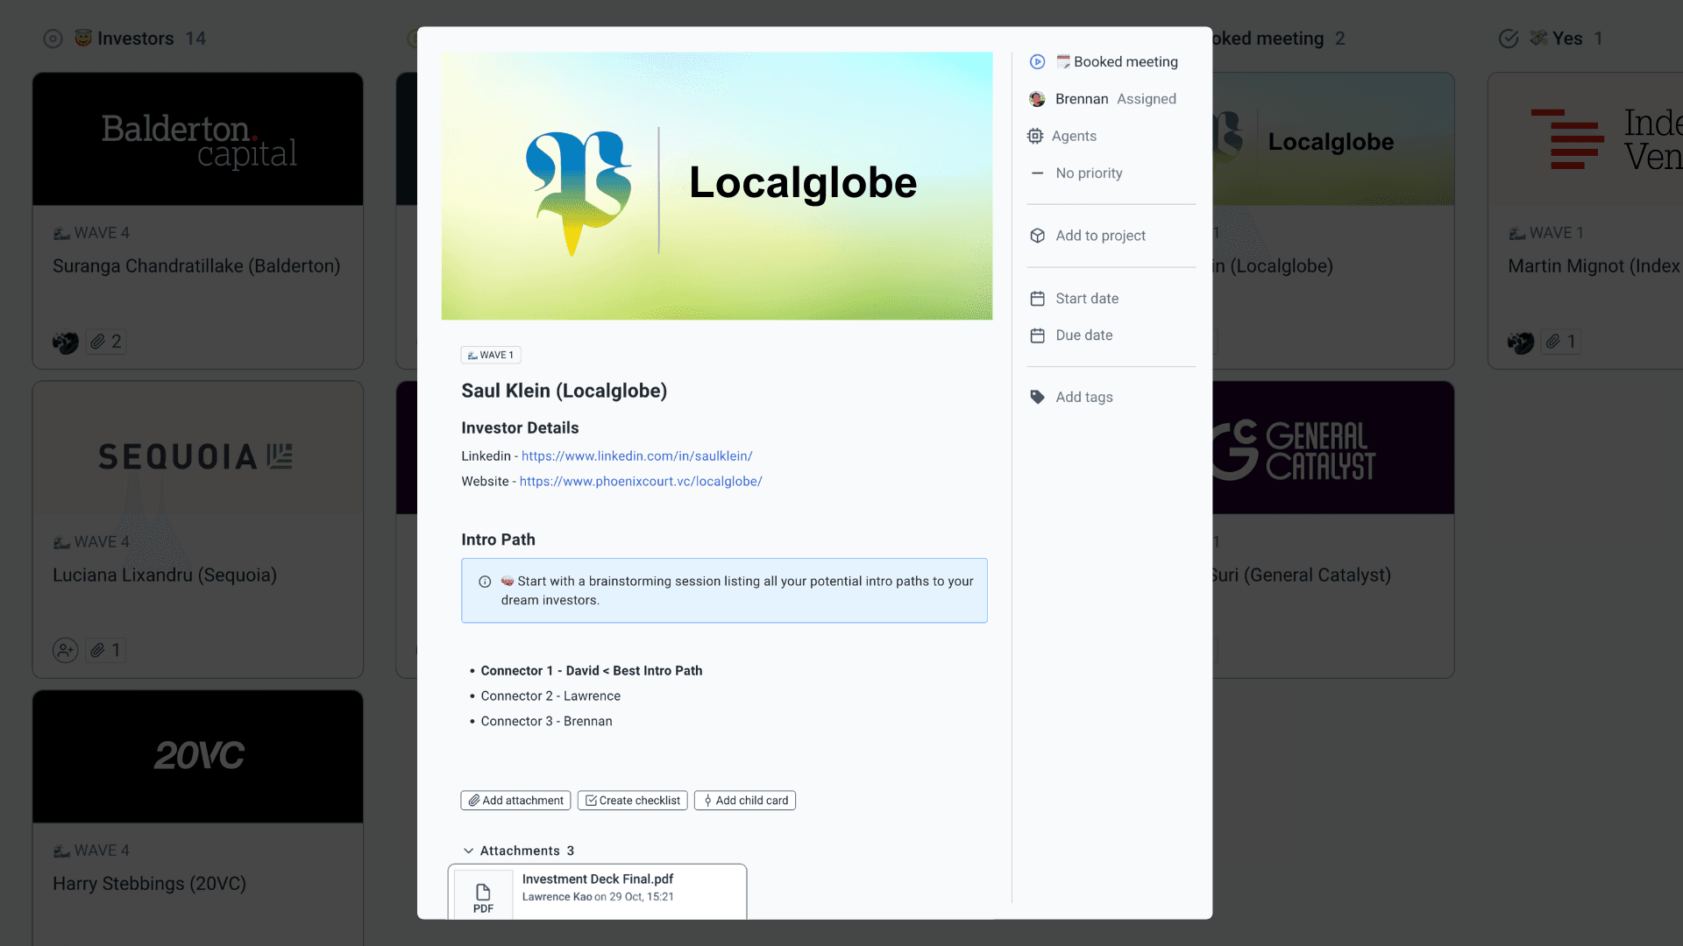Click the add-assignee icon on Sequoia card
1683x946 pixels.
pos(66,651)
